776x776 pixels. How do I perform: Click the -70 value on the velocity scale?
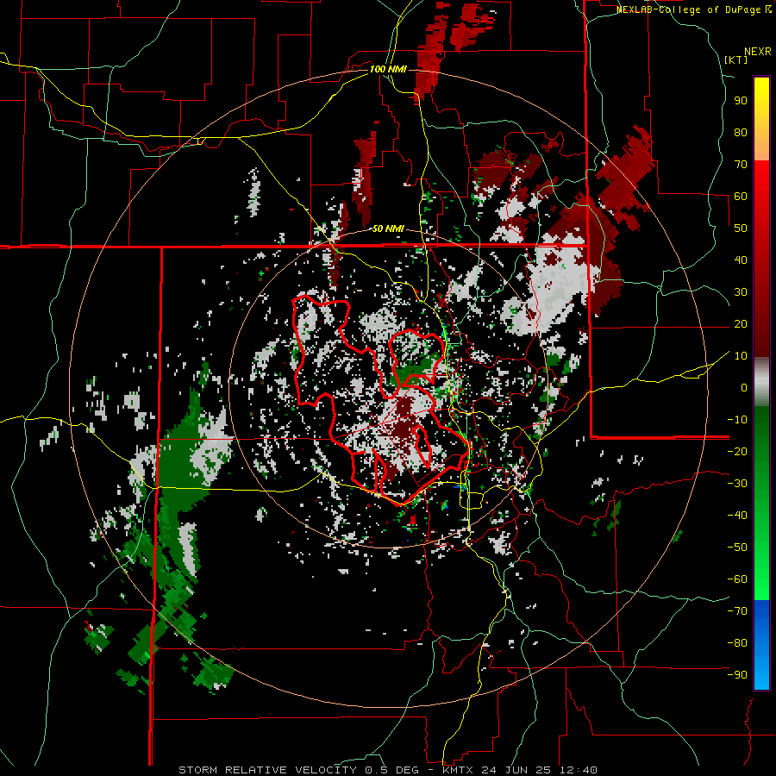[x=737, y=611]
